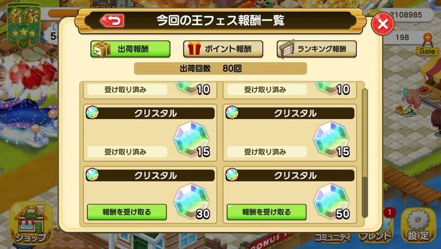Click the reward list scrollbar
Image resolution: width=441 pixels, height=249 pixels.
[x=365, y=153]
